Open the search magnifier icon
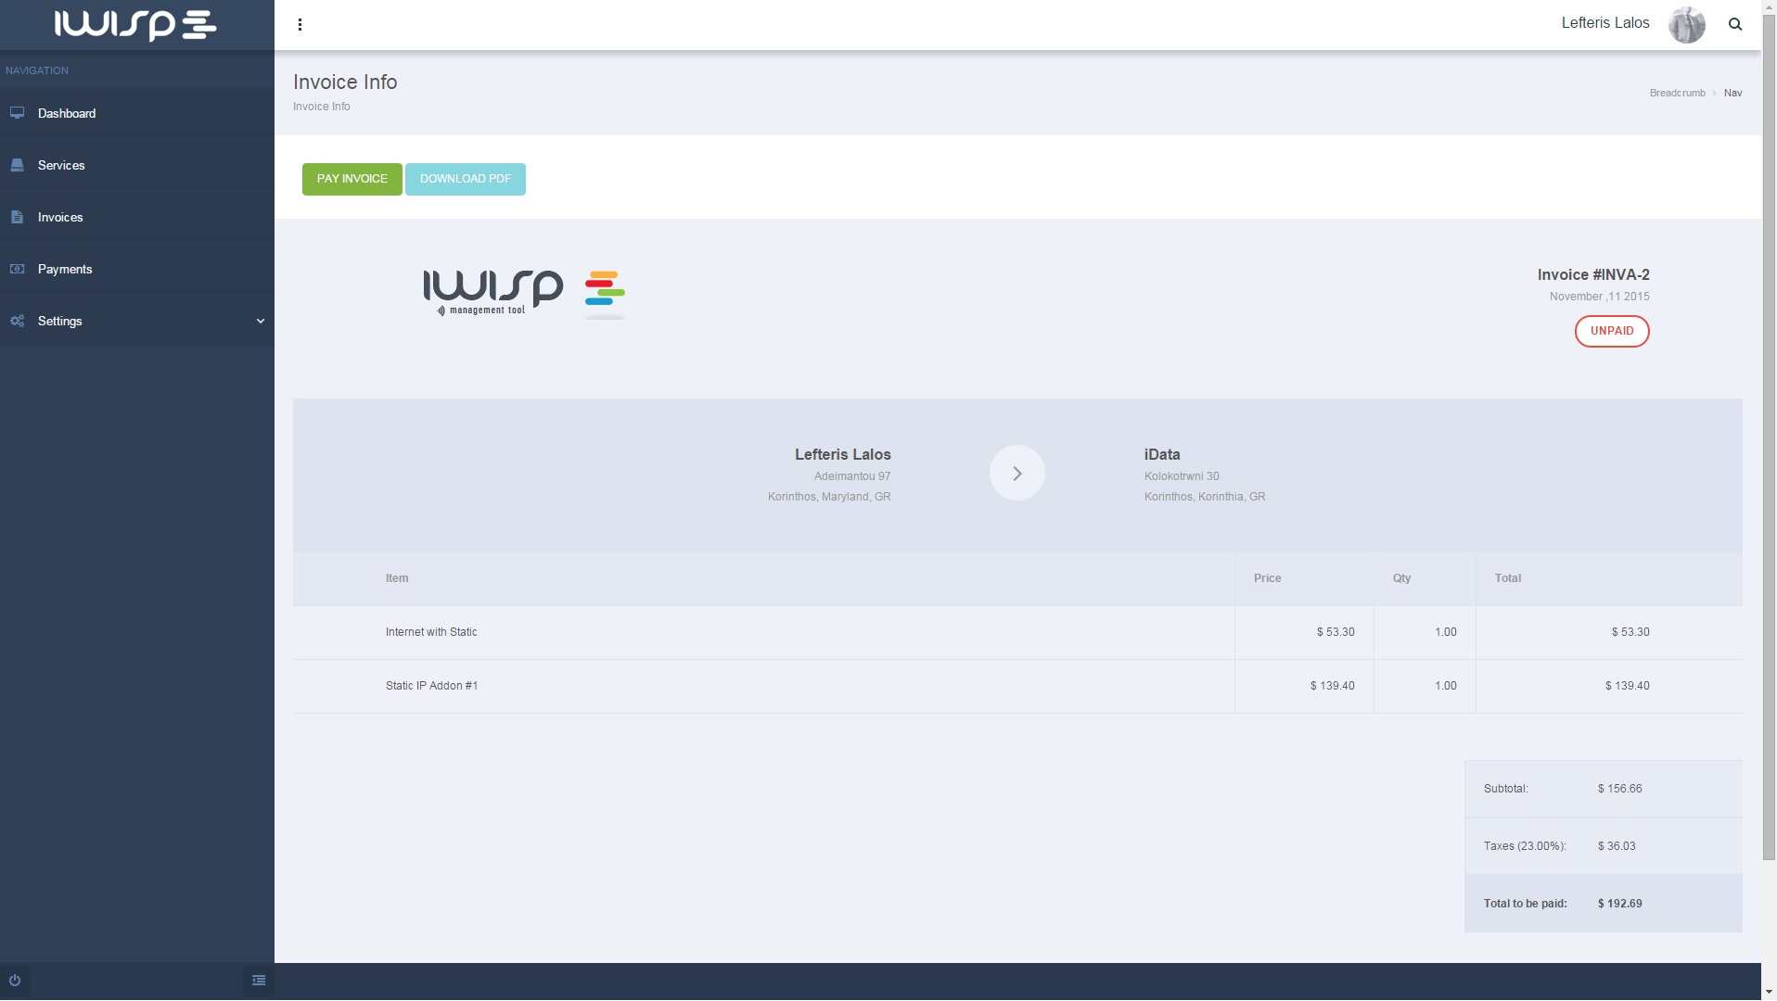The width and height of the screenshot is (1777, 1001). [1734, 24]
